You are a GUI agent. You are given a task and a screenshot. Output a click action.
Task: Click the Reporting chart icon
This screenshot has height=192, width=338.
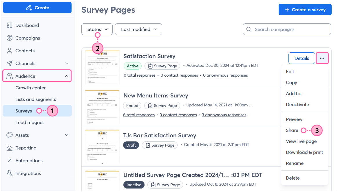10,148
